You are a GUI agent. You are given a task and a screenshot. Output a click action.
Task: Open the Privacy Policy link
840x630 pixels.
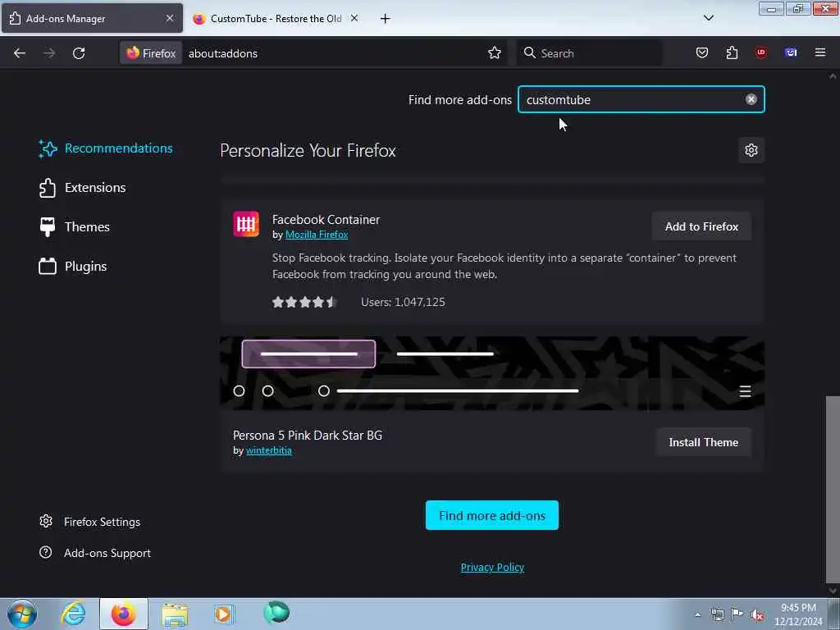[x=492, y=568]
